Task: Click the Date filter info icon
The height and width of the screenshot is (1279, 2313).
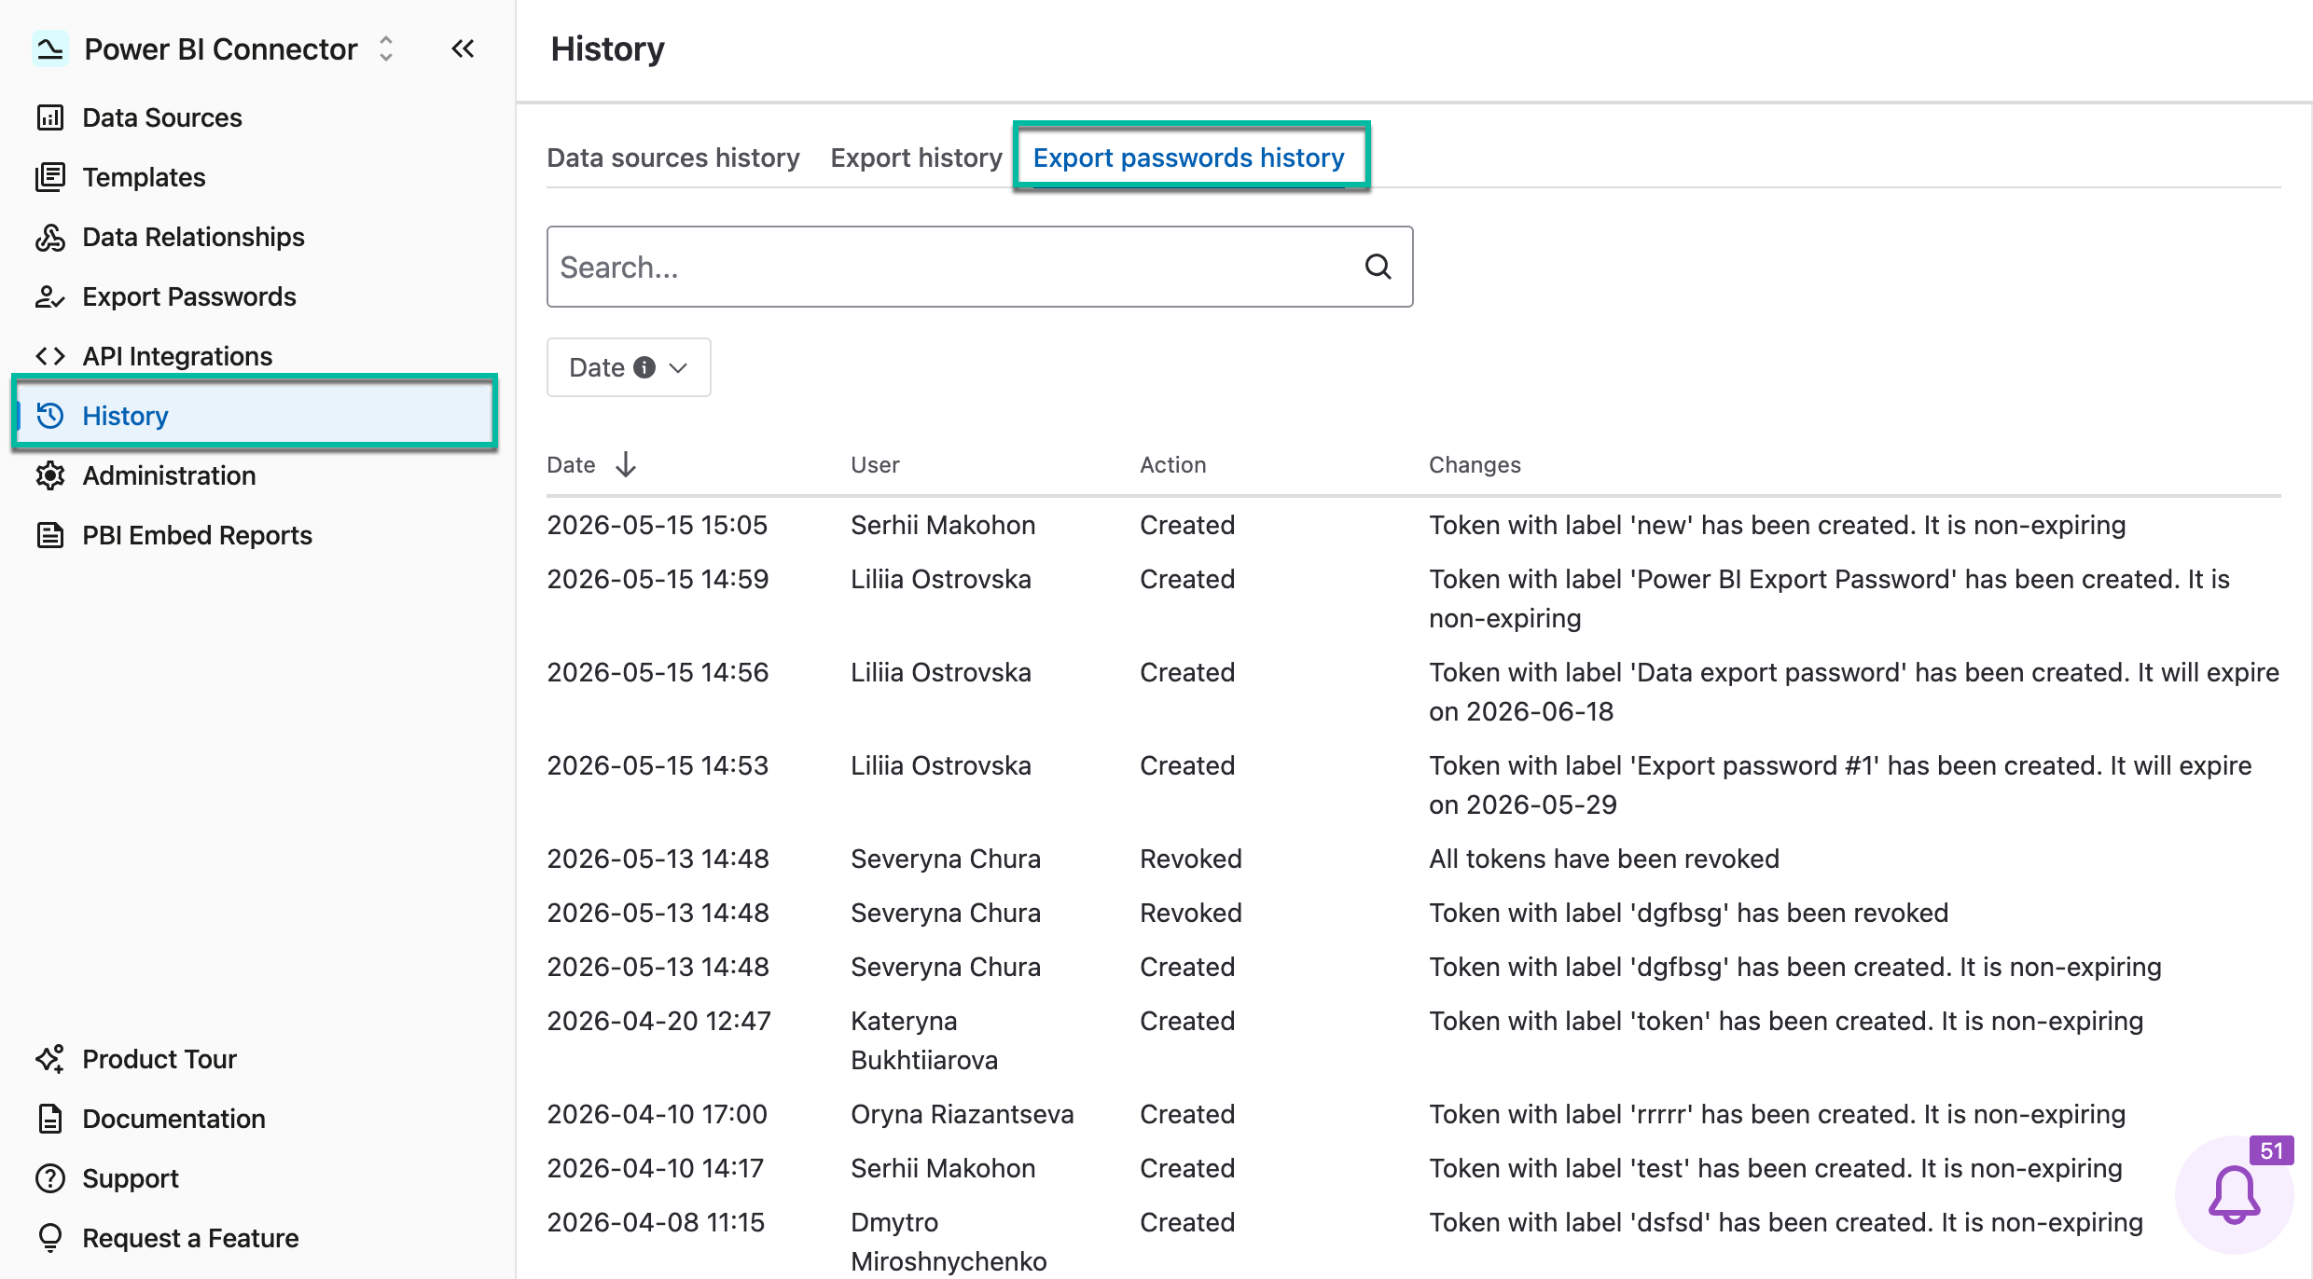Action: point(644,367)
